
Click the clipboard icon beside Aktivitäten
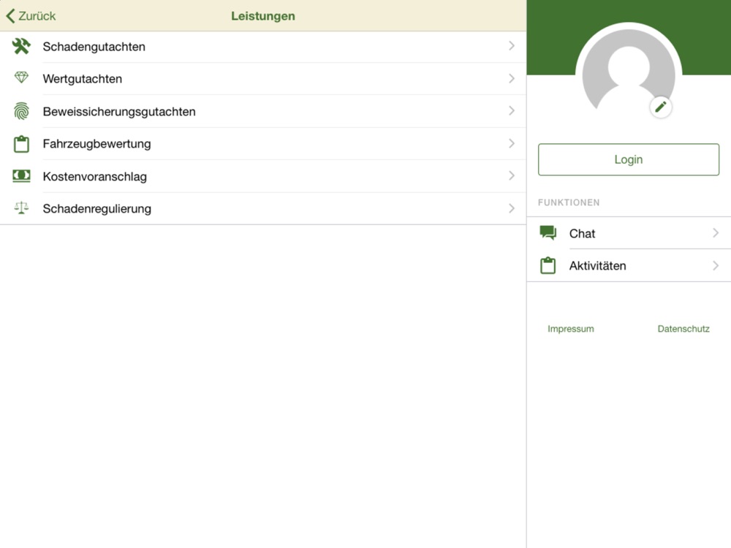coord(548,265)
